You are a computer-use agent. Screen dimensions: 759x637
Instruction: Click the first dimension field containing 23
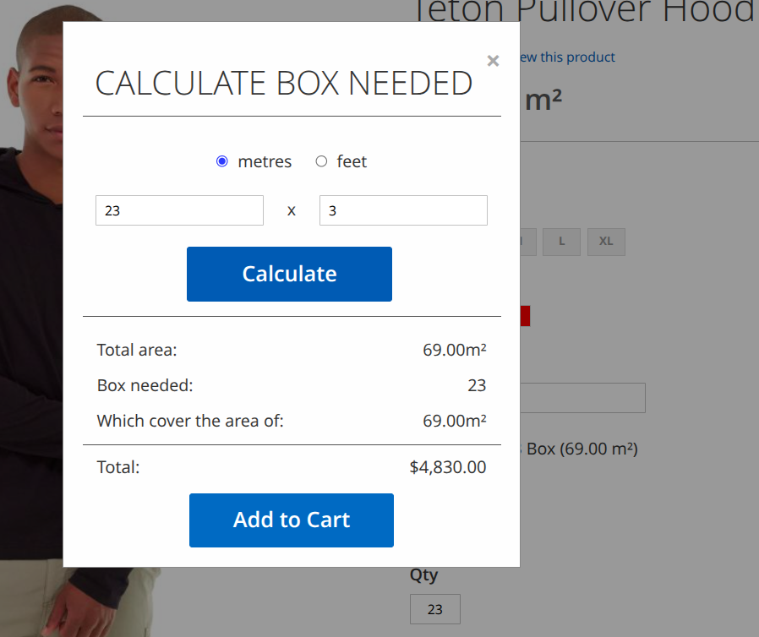pos(179,210)
